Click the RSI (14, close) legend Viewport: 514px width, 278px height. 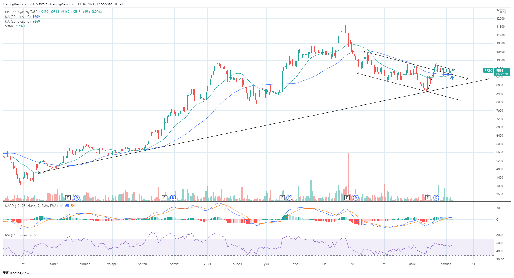pyautogui.click(x=16, y=235)
